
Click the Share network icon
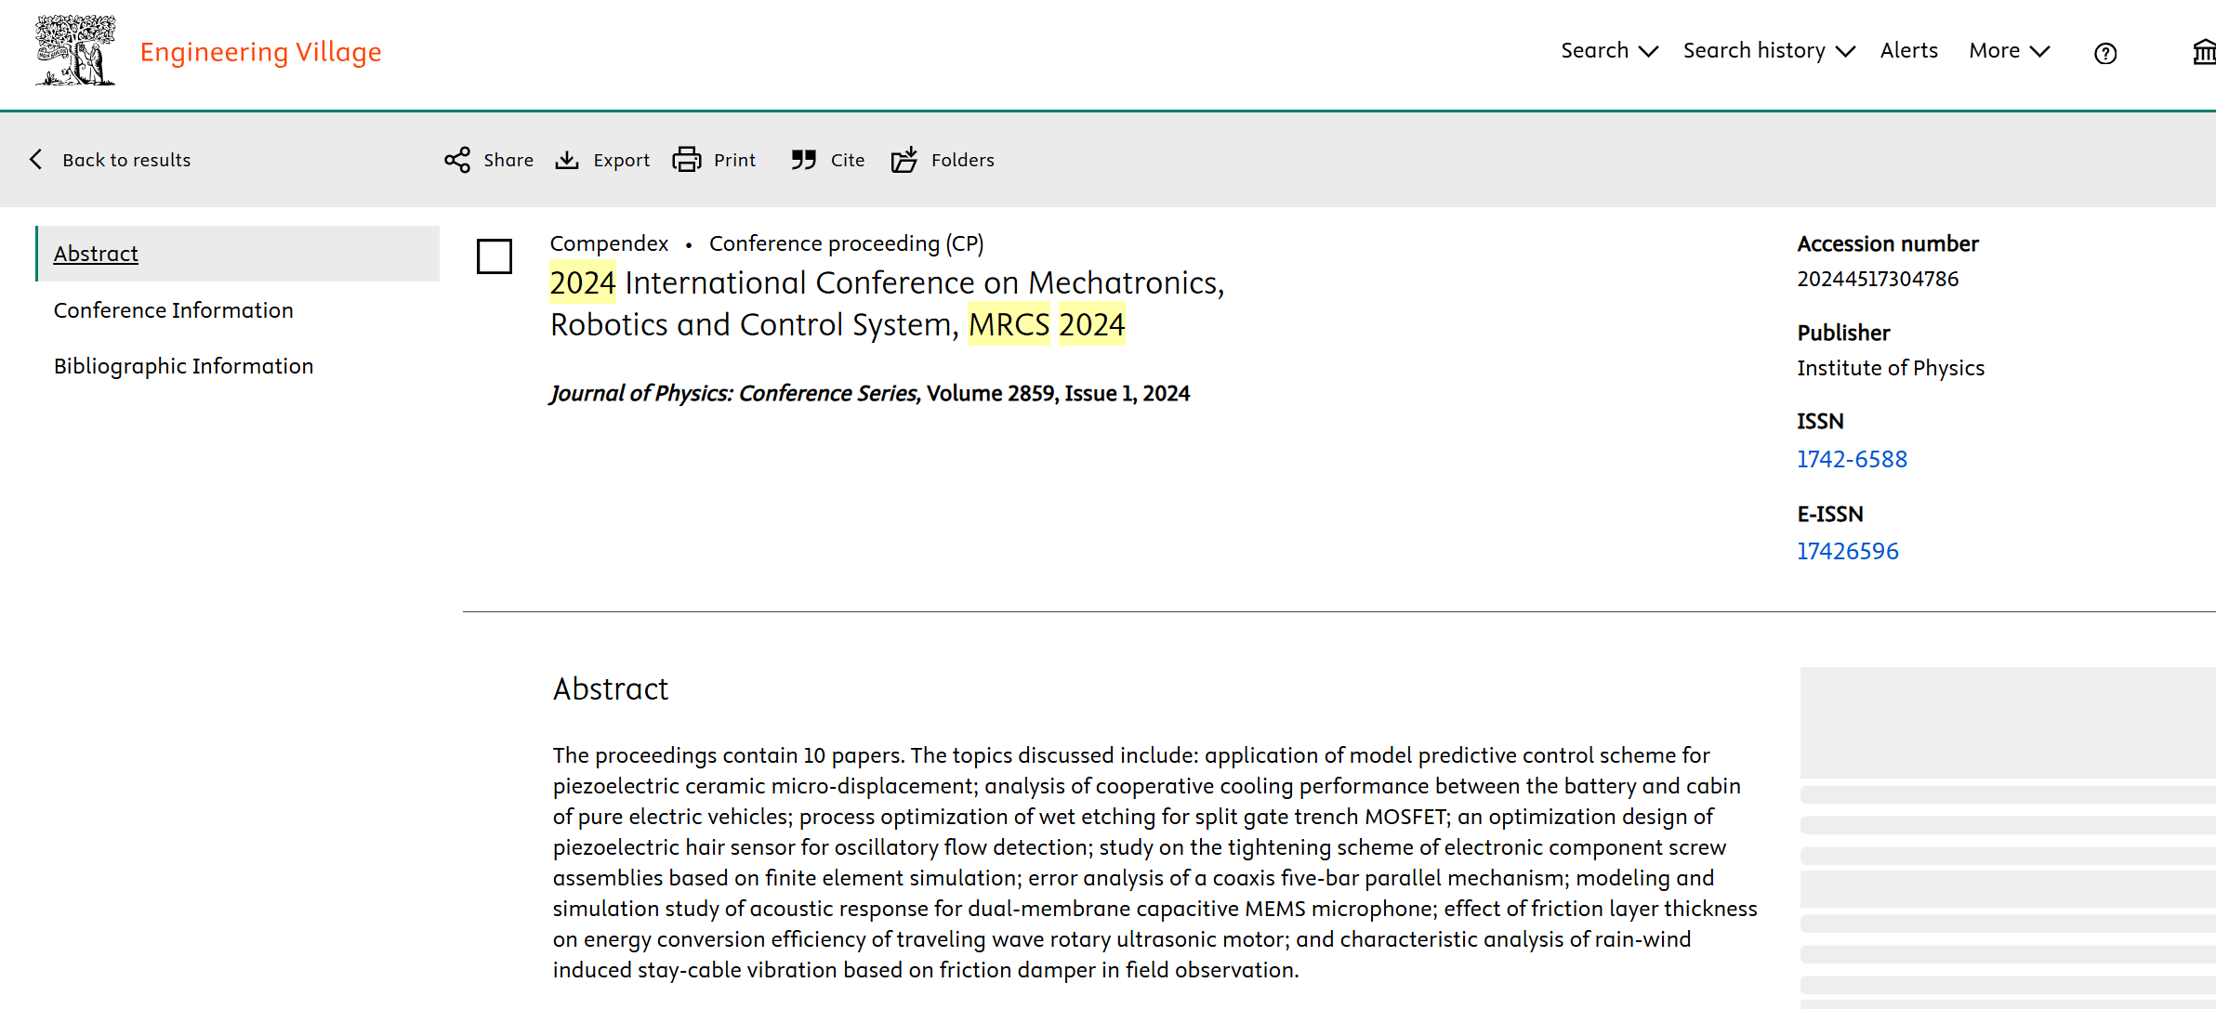(x=457, y=160)
